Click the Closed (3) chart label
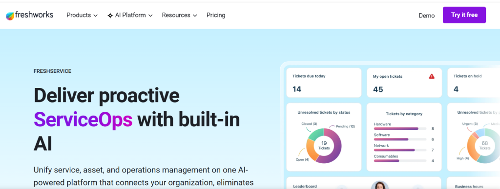 (x=309, y=124)
